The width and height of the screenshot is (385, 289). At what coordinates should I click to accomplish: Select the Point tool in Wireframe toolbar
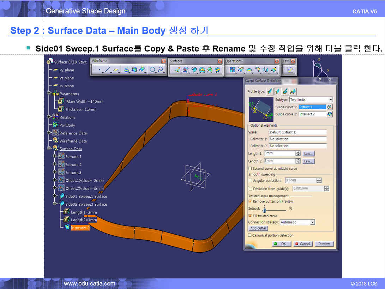click(99, 70)
